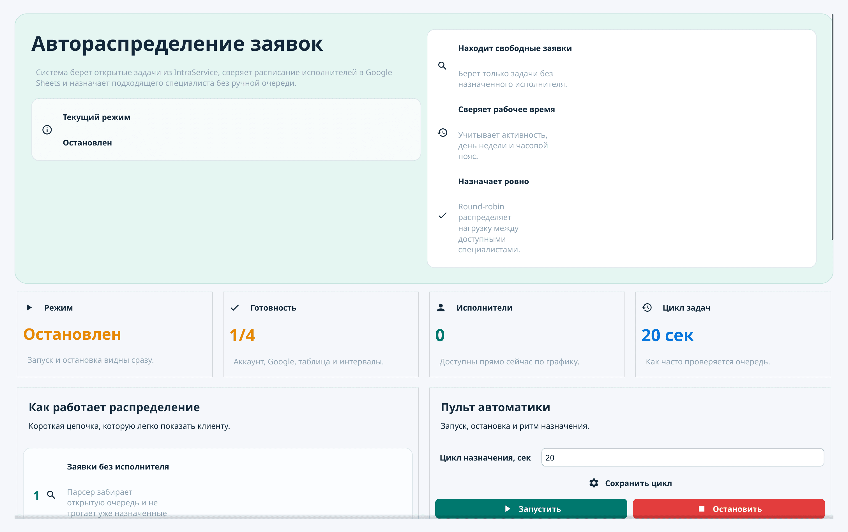Click the info icon beside Текущий режим
Screen dimensions: 848x532
tap(47, 130)
